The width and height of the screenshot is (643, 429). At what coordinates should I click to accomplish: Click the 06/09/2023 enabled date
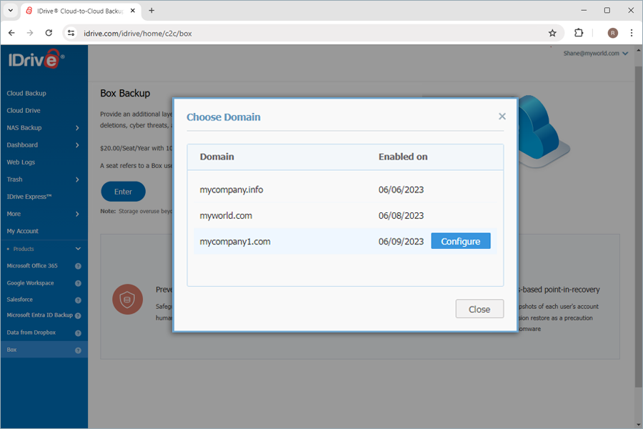click(401, 242)
